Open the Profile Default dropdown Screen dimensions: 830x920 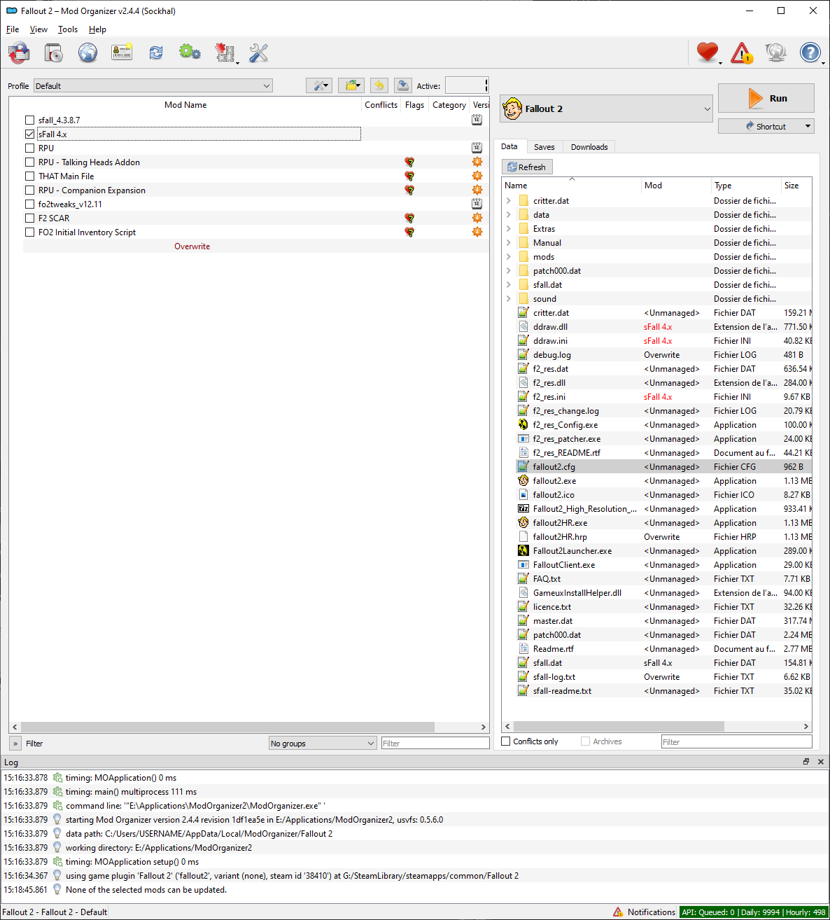(153, 86)
